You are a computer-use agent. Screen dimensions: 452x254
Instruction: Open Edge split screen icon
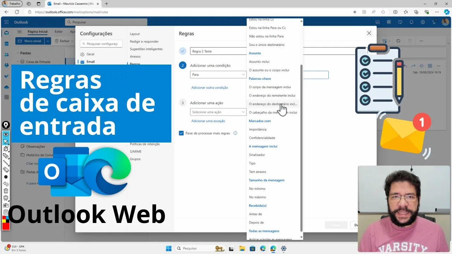coord(395,12)
